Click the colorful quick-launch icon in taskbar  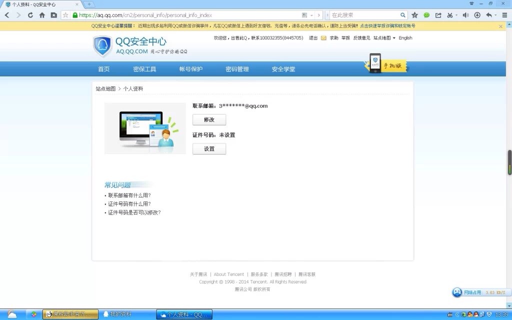point(33,314)
